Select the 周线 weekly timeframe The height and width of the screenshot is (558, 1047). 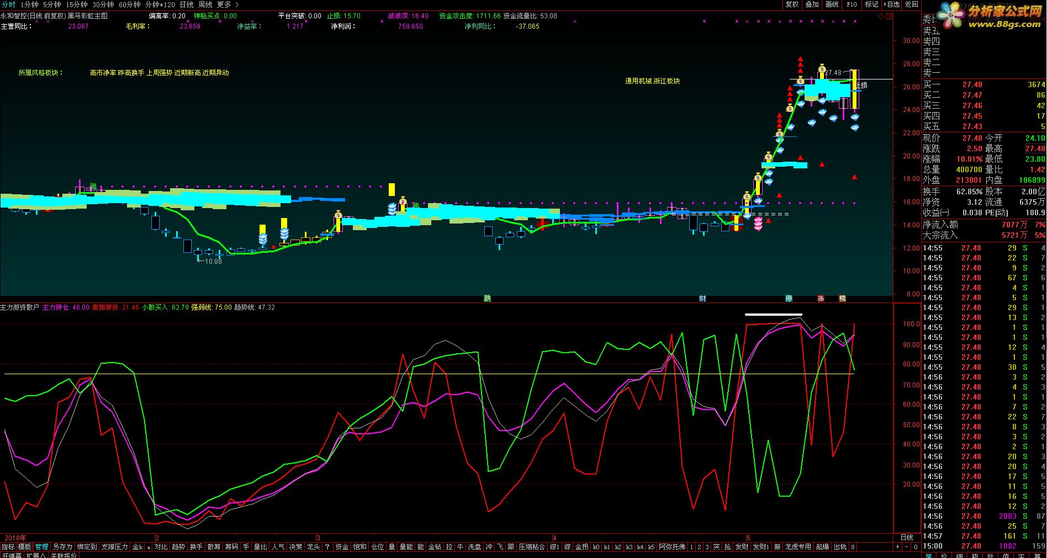pos(205,4)
